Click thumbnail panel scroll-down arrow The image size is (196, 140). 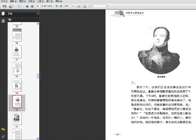[38, 138]
